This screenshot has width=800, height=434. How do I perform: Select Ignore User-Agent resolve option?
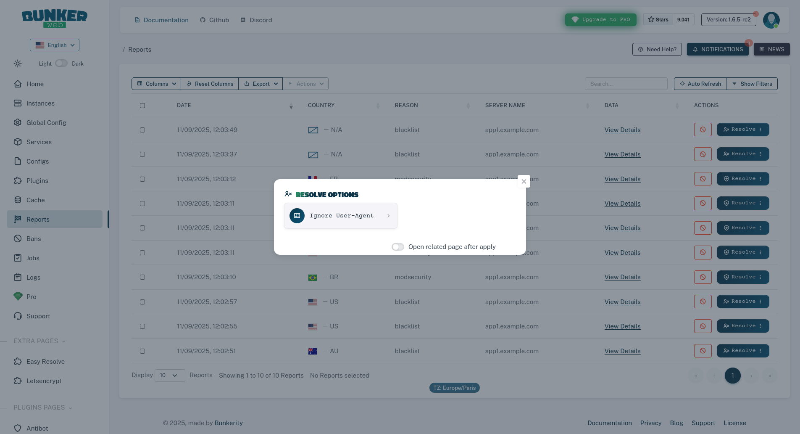click(340, 215)
